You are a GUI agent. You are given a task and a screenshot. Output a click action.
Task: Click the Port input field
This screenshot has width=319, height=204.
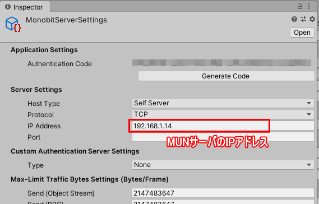pos(223,137)
